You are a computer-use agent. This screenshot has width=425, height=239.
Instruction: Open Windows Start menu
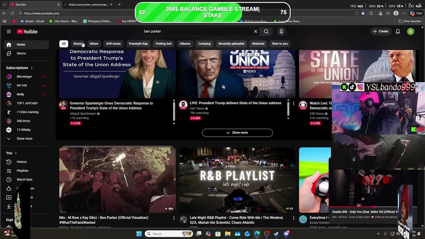click(x=139, y=234)
